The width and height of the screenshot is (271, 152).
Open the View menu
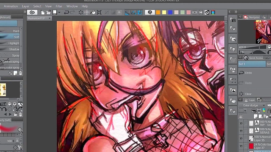tap(48, 6)
